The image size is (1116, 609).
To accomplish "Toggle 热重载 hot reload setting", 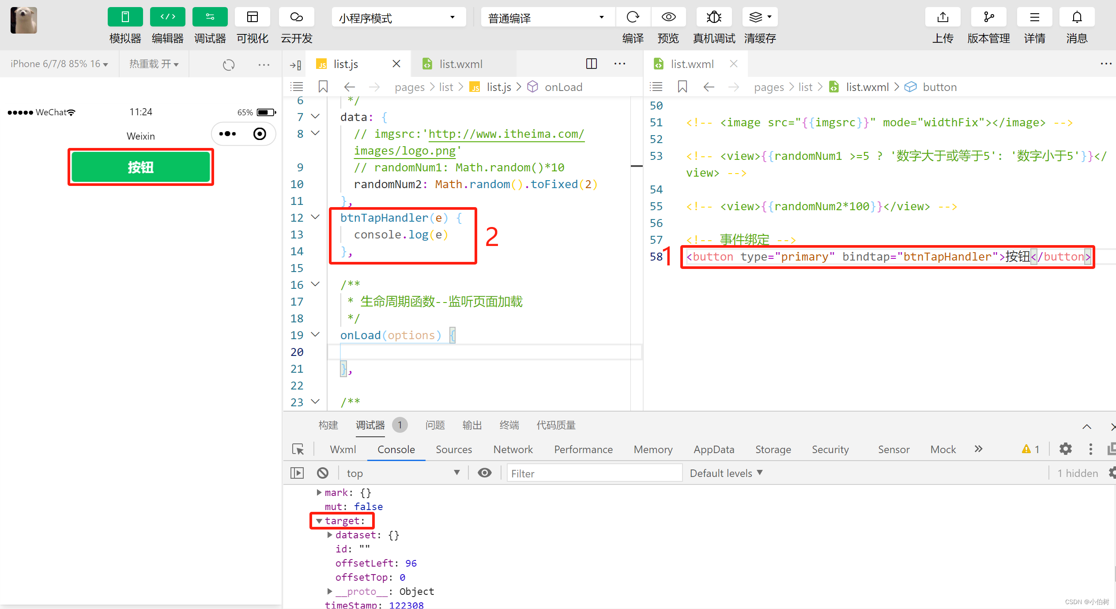I will tap(153, 64).
